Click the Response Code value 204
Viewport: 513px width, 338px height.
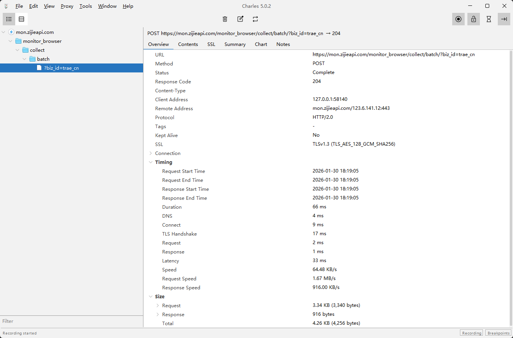coord(317,81)
